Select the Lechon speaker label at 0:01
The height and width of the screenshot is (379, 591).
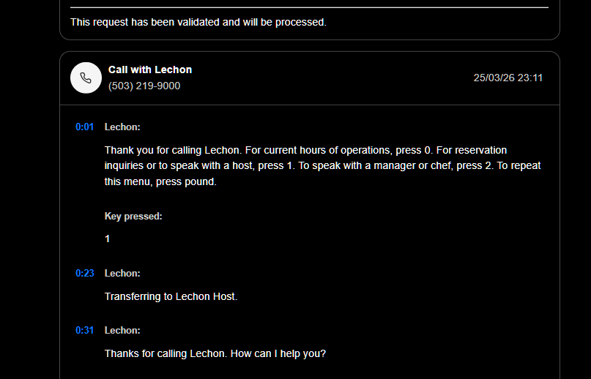(x=122, y=127)
